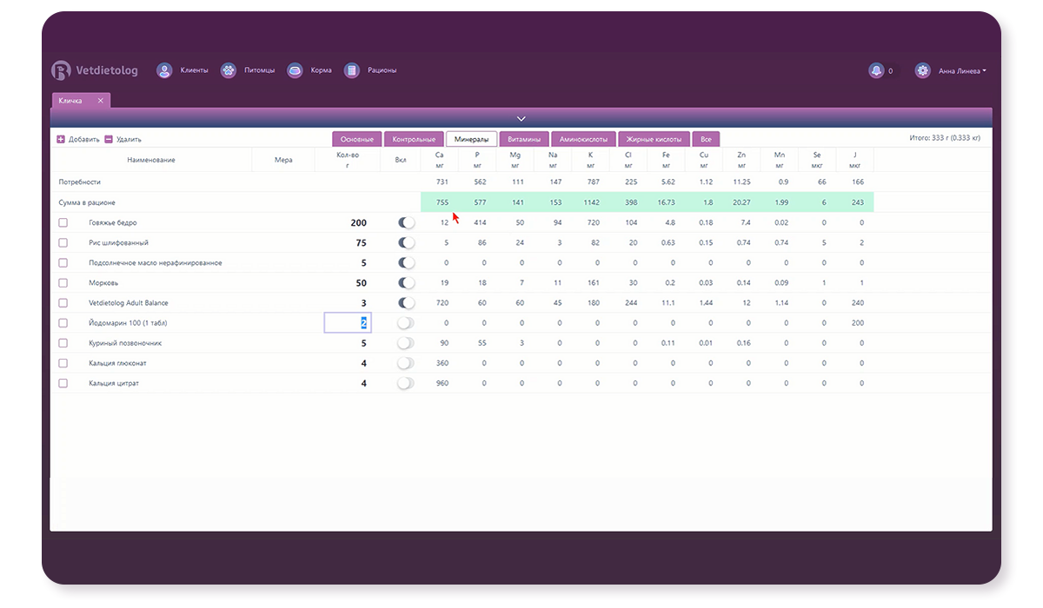Click the Йодомарин quantity input field

point(348,323)
